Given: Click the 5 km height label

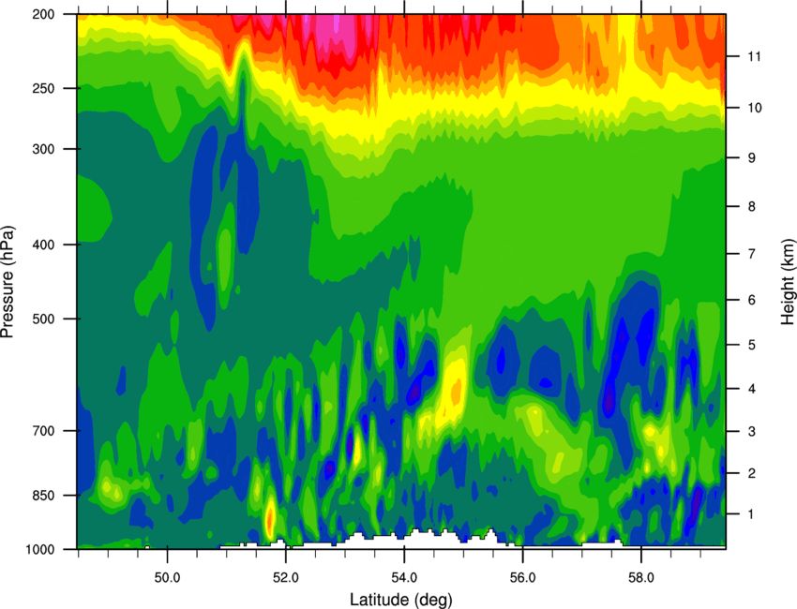Looking at the screenshot, I should point(752,345).
